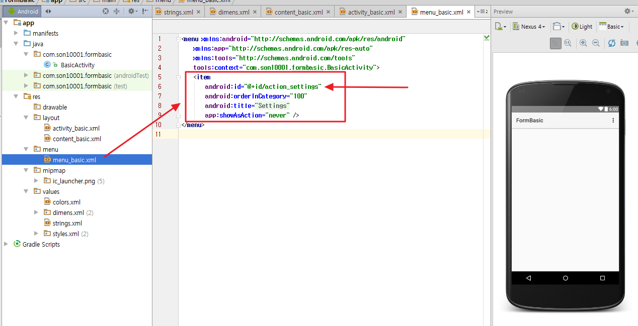The image size is (638, 326).
Task: Open the Nexus 4 device dropdown
Action: pos(529,27)
